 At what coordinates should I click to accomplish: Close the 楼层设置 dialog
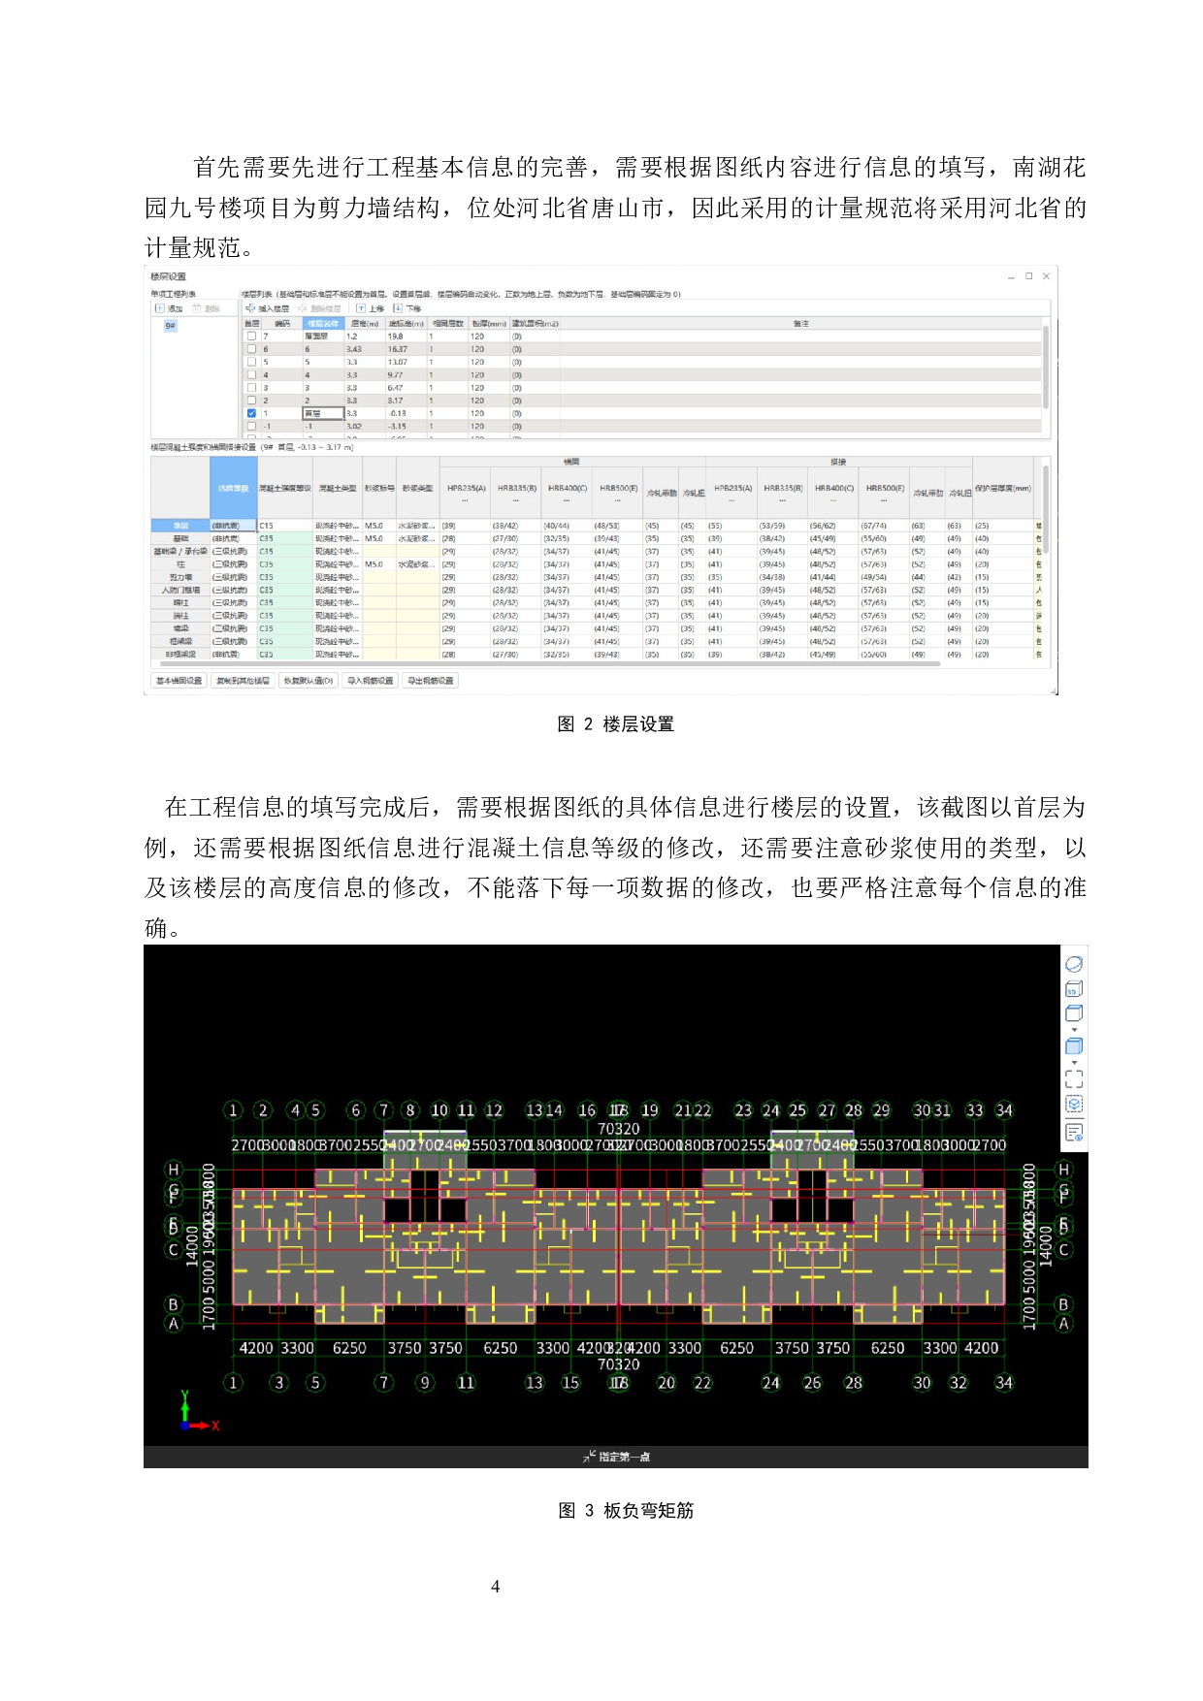pyautogui.click(x=1046, y=276)
